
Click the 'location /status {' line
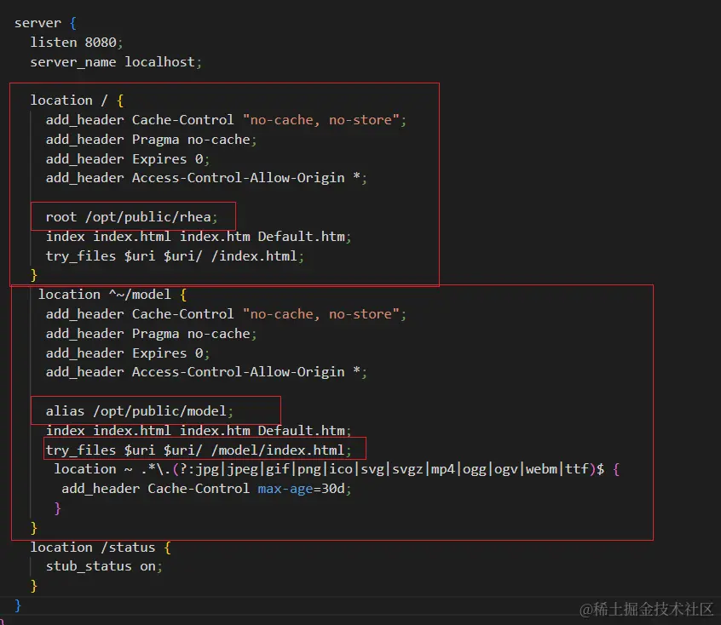[x=101, y=548]
